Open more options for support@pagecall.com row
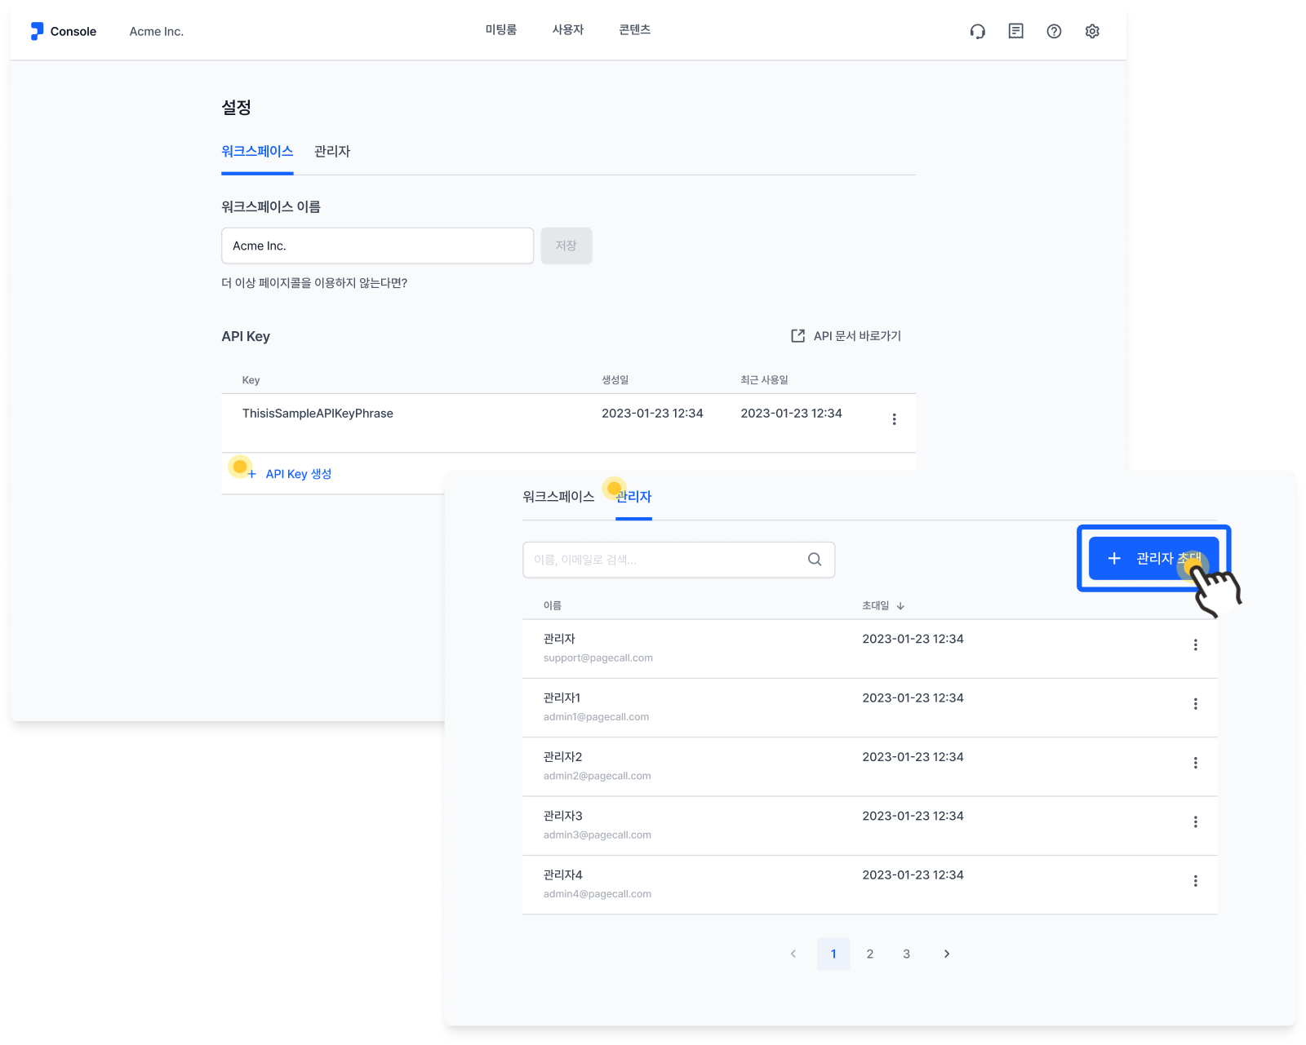Image resolution: width=1306 pixels, height=1045 pixels. (x=1195, y=645)
